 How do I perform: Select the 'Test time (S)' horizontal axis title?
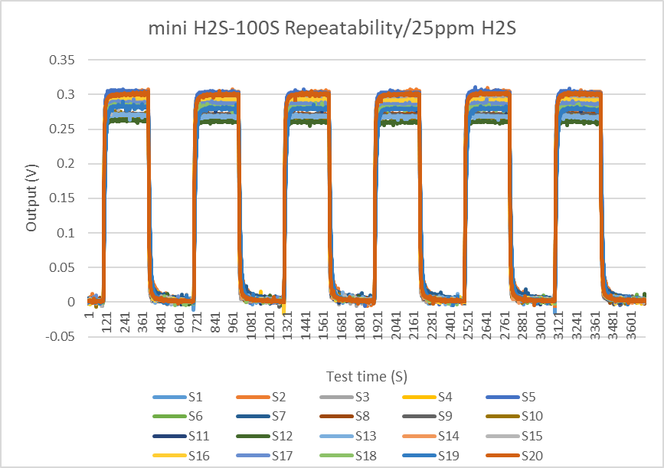(366, 376)
